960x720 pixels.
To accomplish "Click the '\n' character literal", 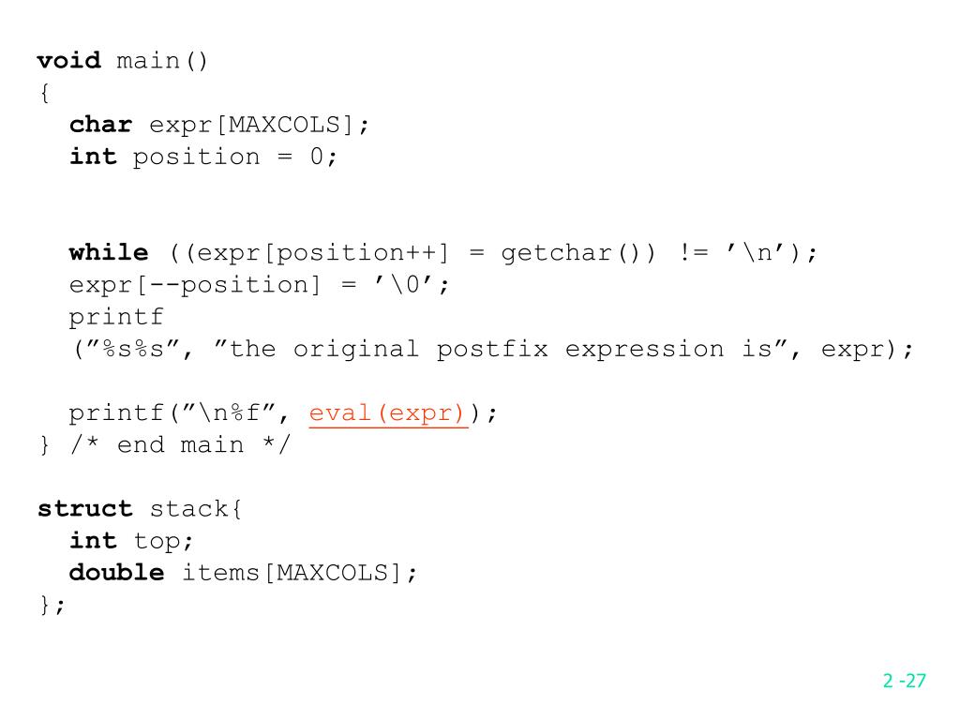I will click(x=756, y=253).
